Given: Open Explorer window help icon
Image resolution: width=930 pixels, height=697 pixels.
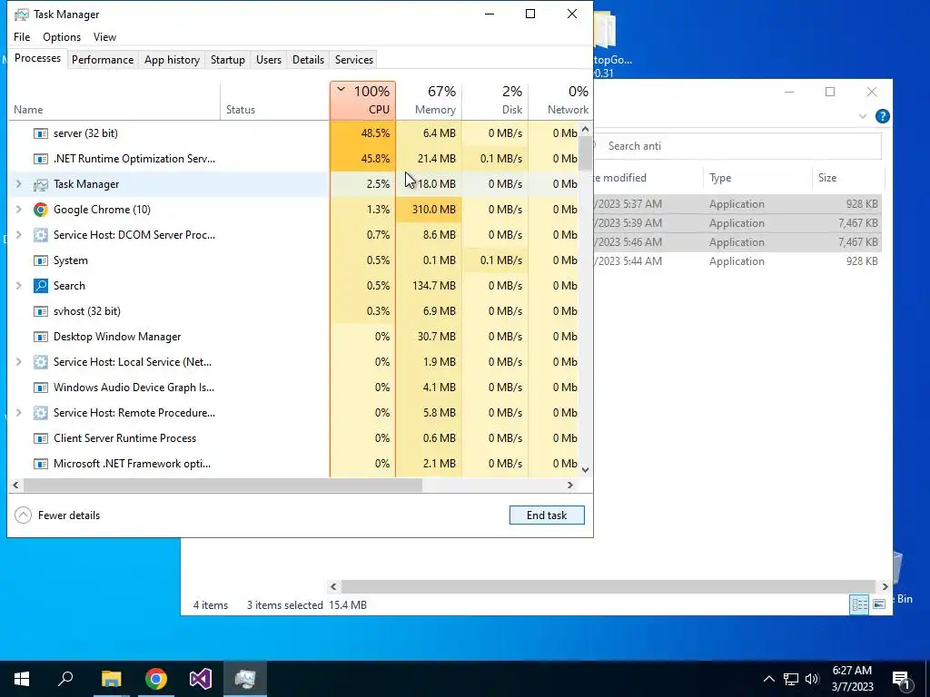Looking at the screenshot, I should point(883,116).
